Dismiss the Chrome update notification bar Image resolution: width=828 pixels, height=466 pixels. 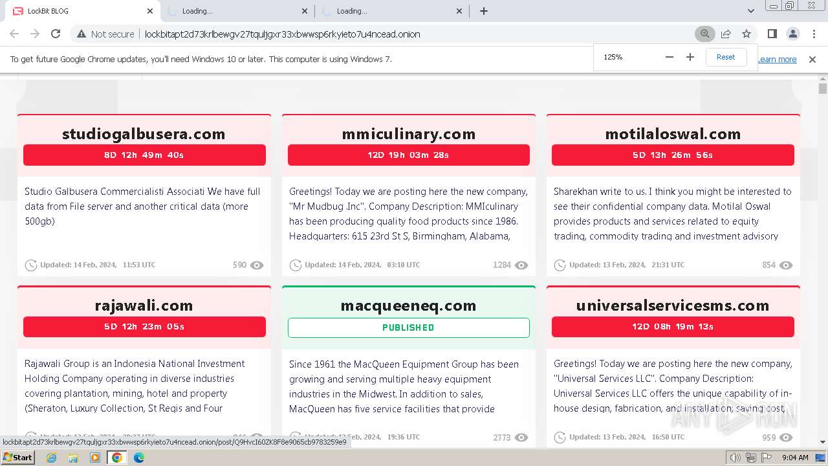pos(812,60)
